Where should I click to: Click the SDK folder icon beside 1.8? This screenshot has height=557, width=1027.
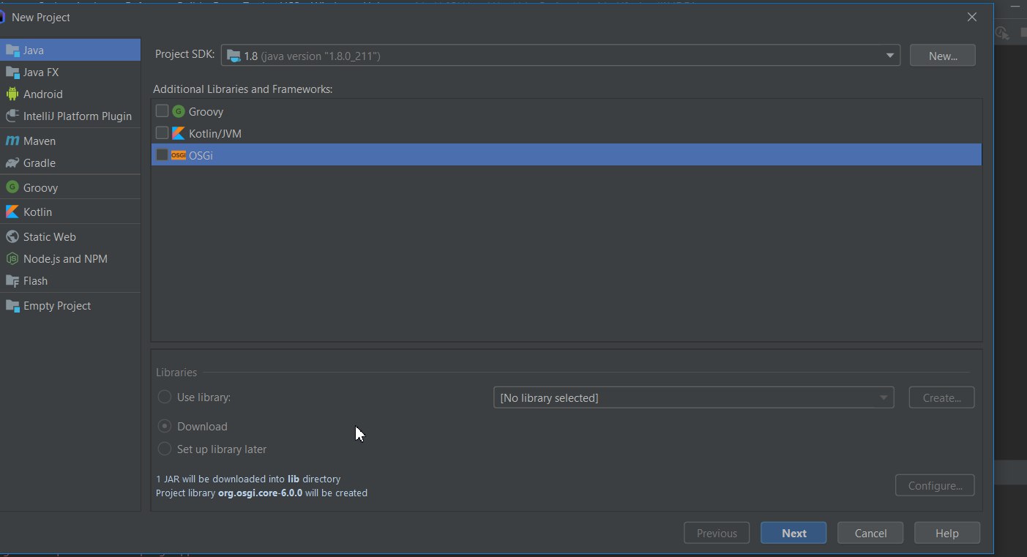234,56
